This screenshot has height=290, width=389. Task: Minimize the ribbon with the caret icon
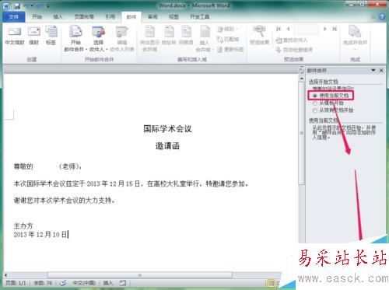pyautogui.click(x=373, y=17)
